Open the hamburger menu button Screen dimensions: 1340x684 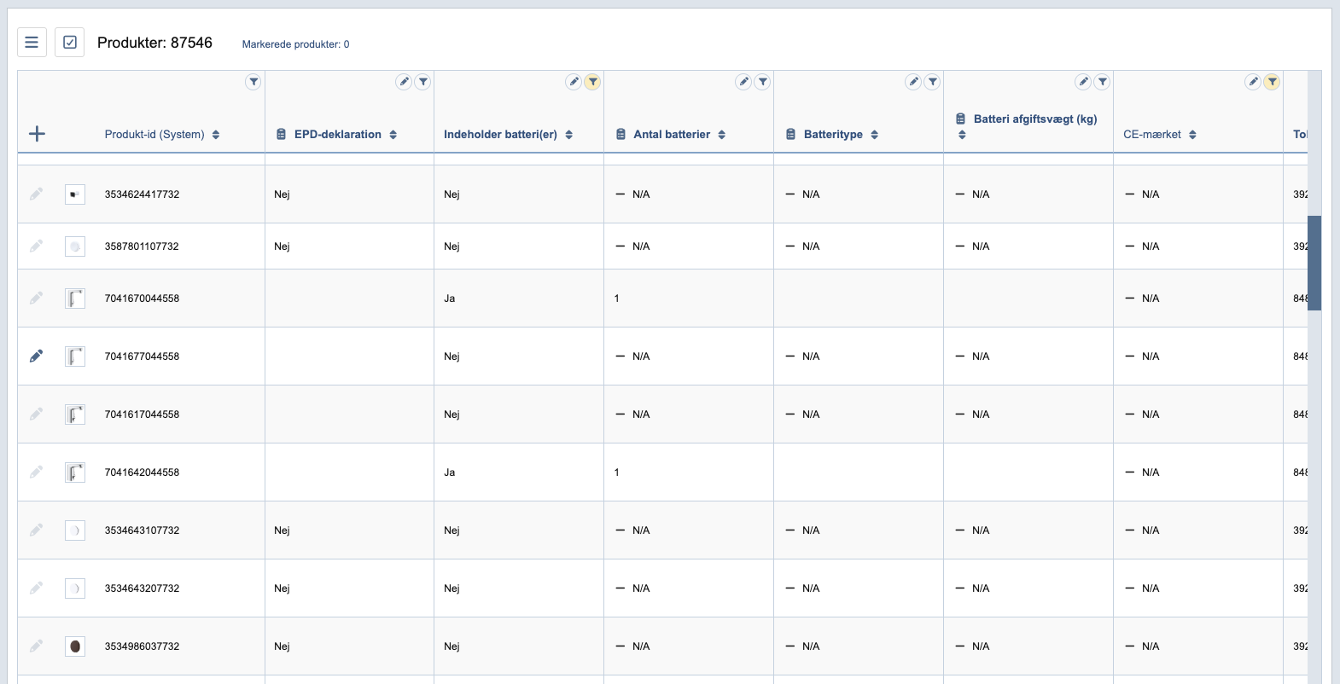tap(32, 42)
